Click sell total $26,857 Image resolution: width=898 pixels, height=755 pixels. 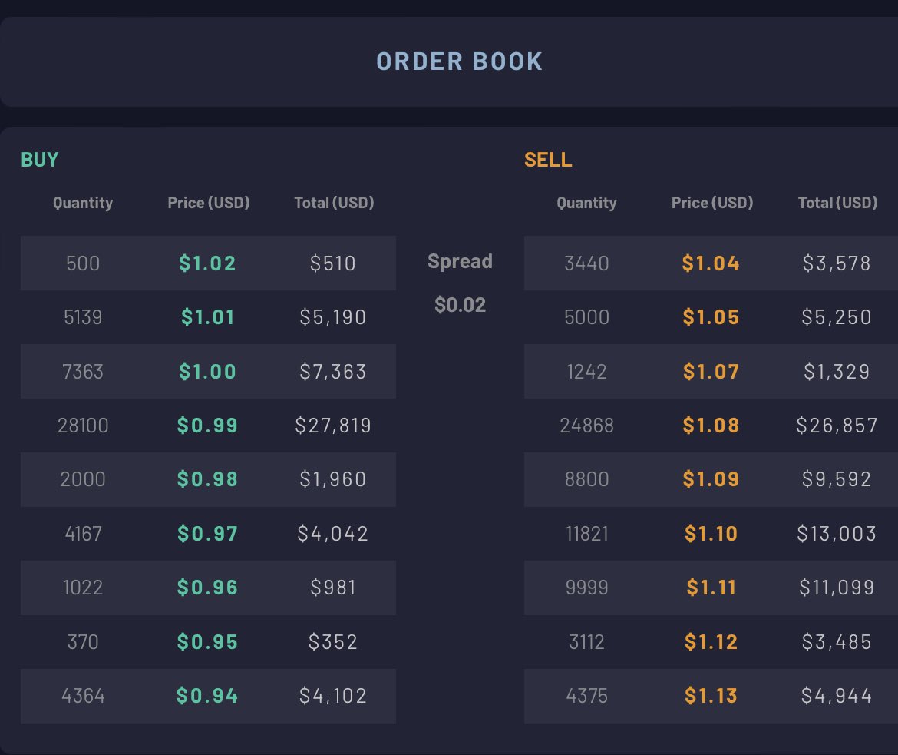[837, 426]
